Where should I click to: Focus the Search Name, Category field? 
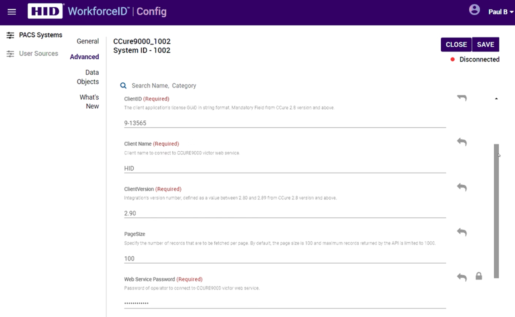click(164, 86)
